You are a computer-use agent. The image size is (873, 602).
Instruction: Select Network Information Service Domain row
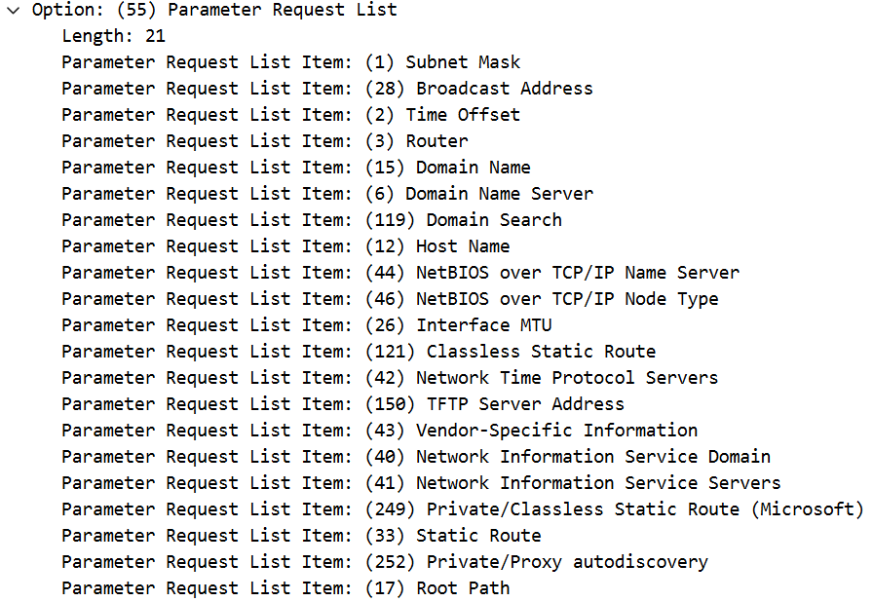[x=415, y=457]
